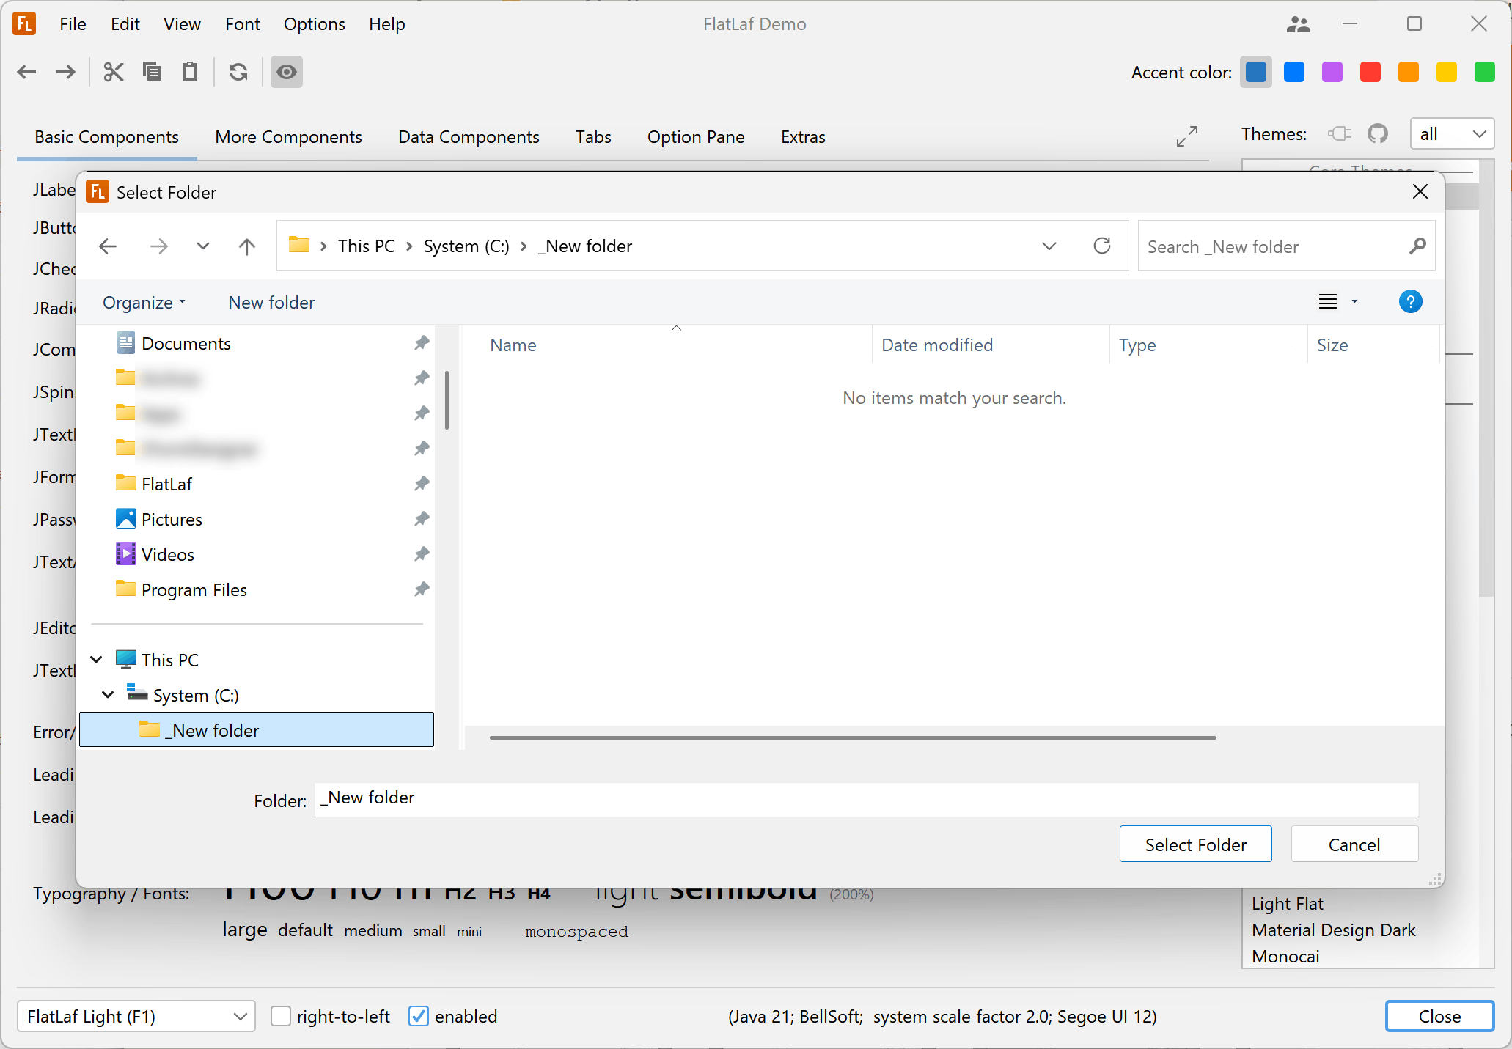Click pin icon next to Program Files
The height and width of the screenshot is (1049, 1512).
pyautogui.click(x=422, y=589)
